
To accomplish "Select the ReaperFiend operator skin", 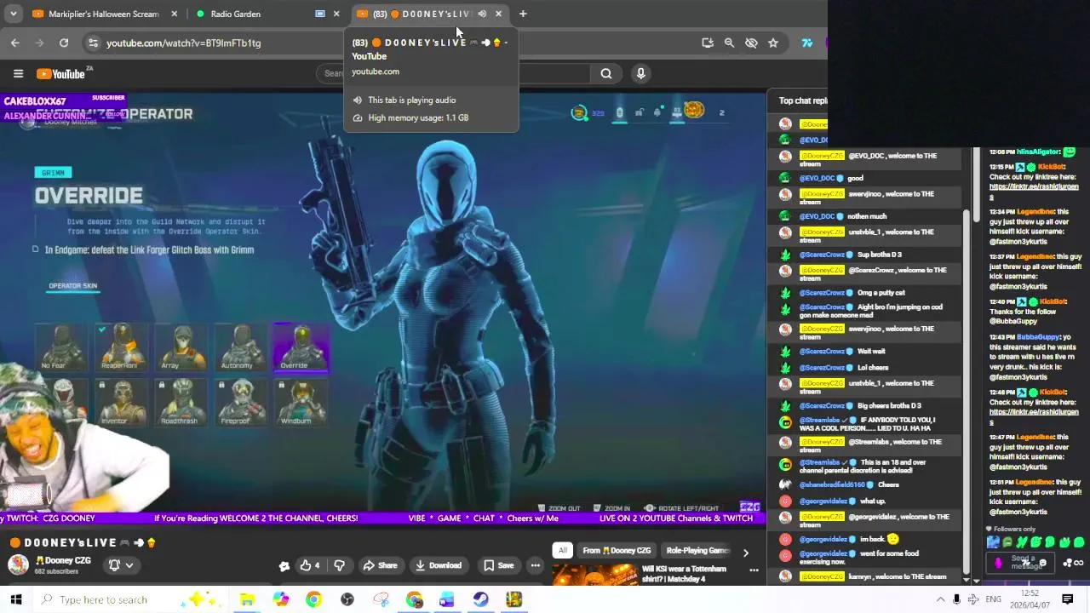I will click(x=121, y=347).
